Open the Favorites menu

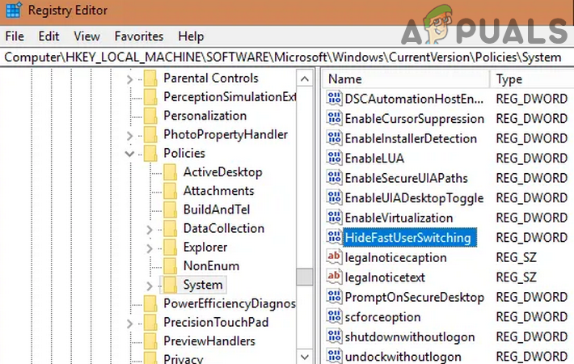139,36
